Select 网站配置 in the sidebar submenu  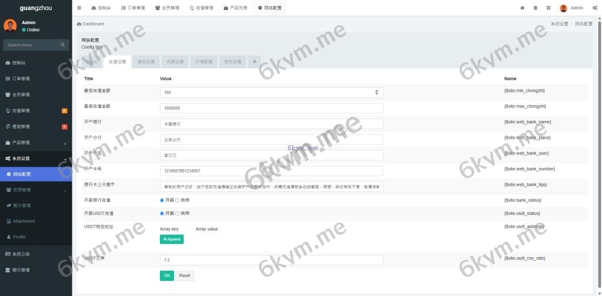click(36, 174)
